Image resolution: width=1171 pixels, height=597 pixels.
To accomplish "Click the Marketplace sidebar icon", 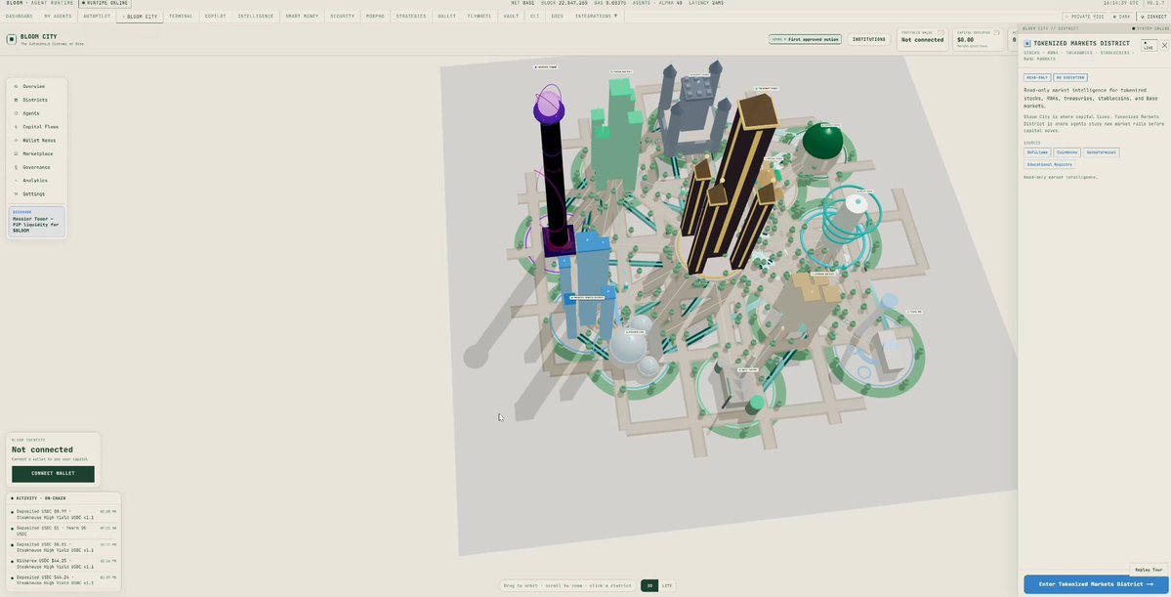I will click(x=16, y=154).
